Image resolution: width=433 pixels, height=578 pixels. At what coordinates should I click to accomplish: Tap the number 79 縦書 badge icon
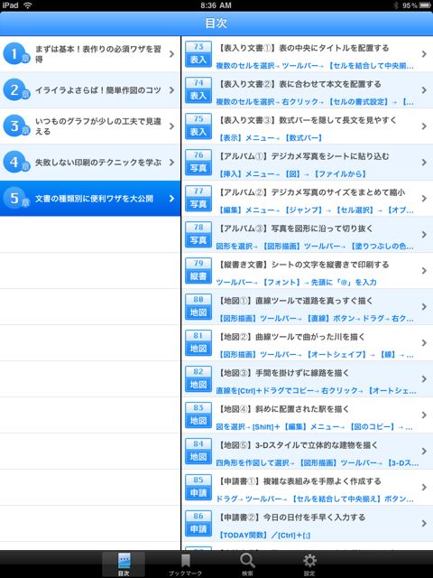198,271
